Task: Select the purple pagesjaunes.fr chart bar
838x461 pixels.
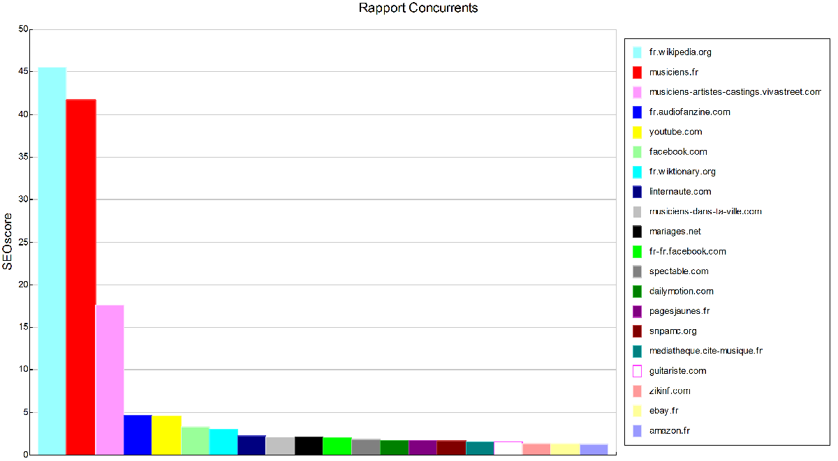Action: coord(422,448)
